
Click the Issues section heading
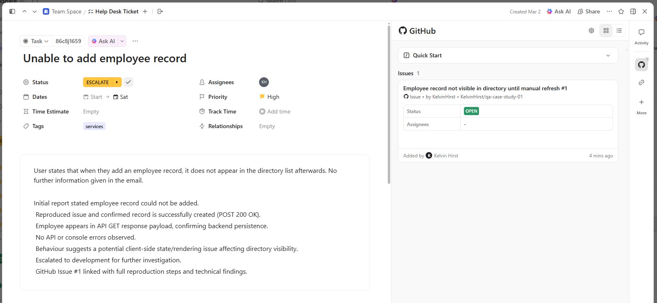click(406, 73)
